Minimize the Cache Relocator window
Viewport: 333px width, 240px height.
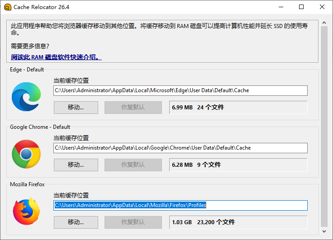pyautogui.click(x=281, y=7)
